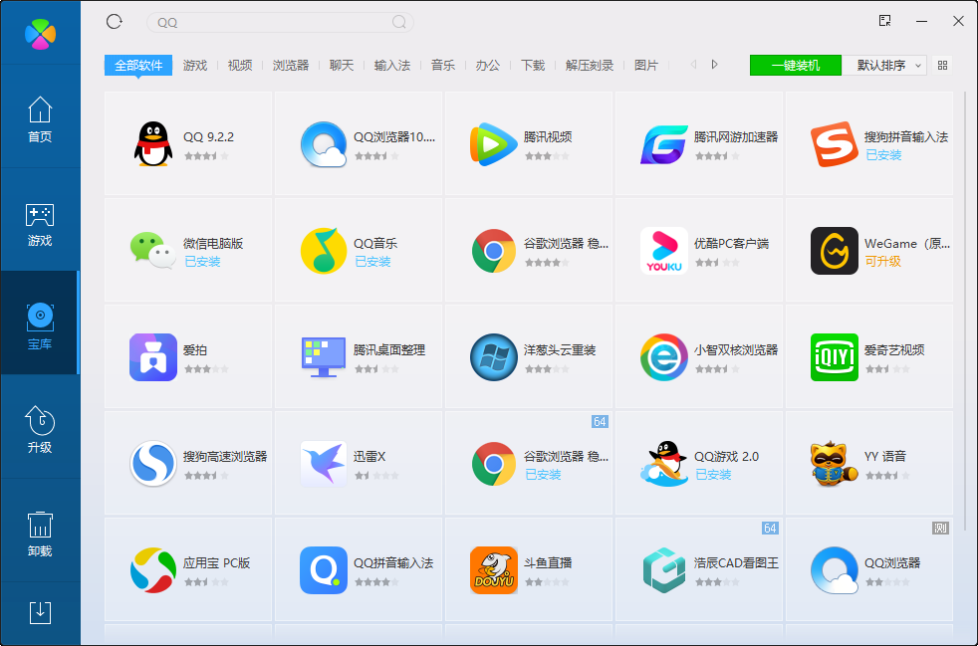This screenshot has width=978, height=646.
Task: Select the 应用宝 PC版 icon
Action: [x=153, y=570]
